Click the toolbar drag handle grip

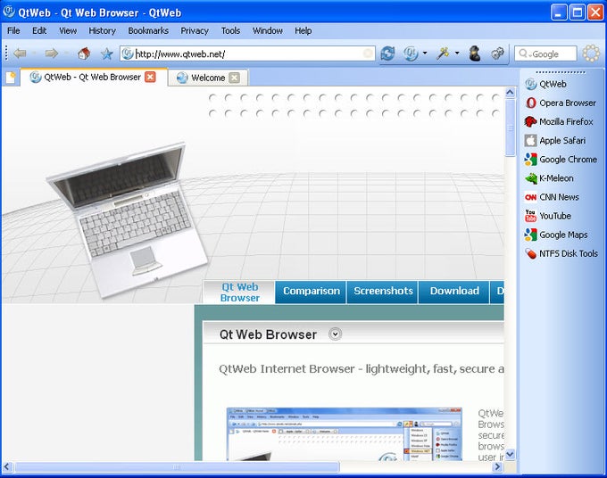(6, 54)
